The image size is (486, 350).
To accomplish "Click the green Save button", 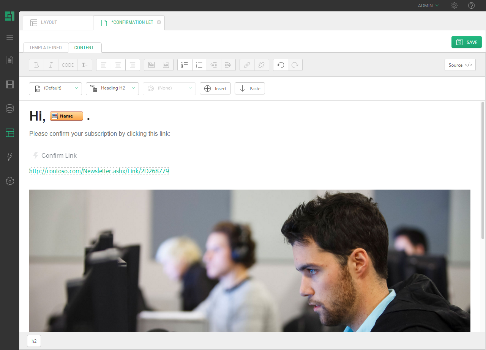I will click(x=466, y=42).
